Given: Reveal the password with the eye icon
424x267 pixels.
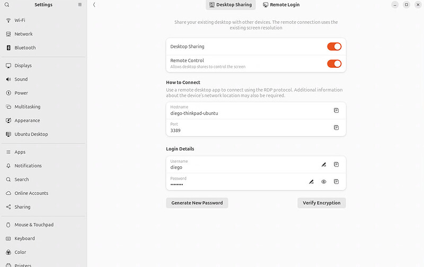Looking at the screenshot, I should click(324, 182).
